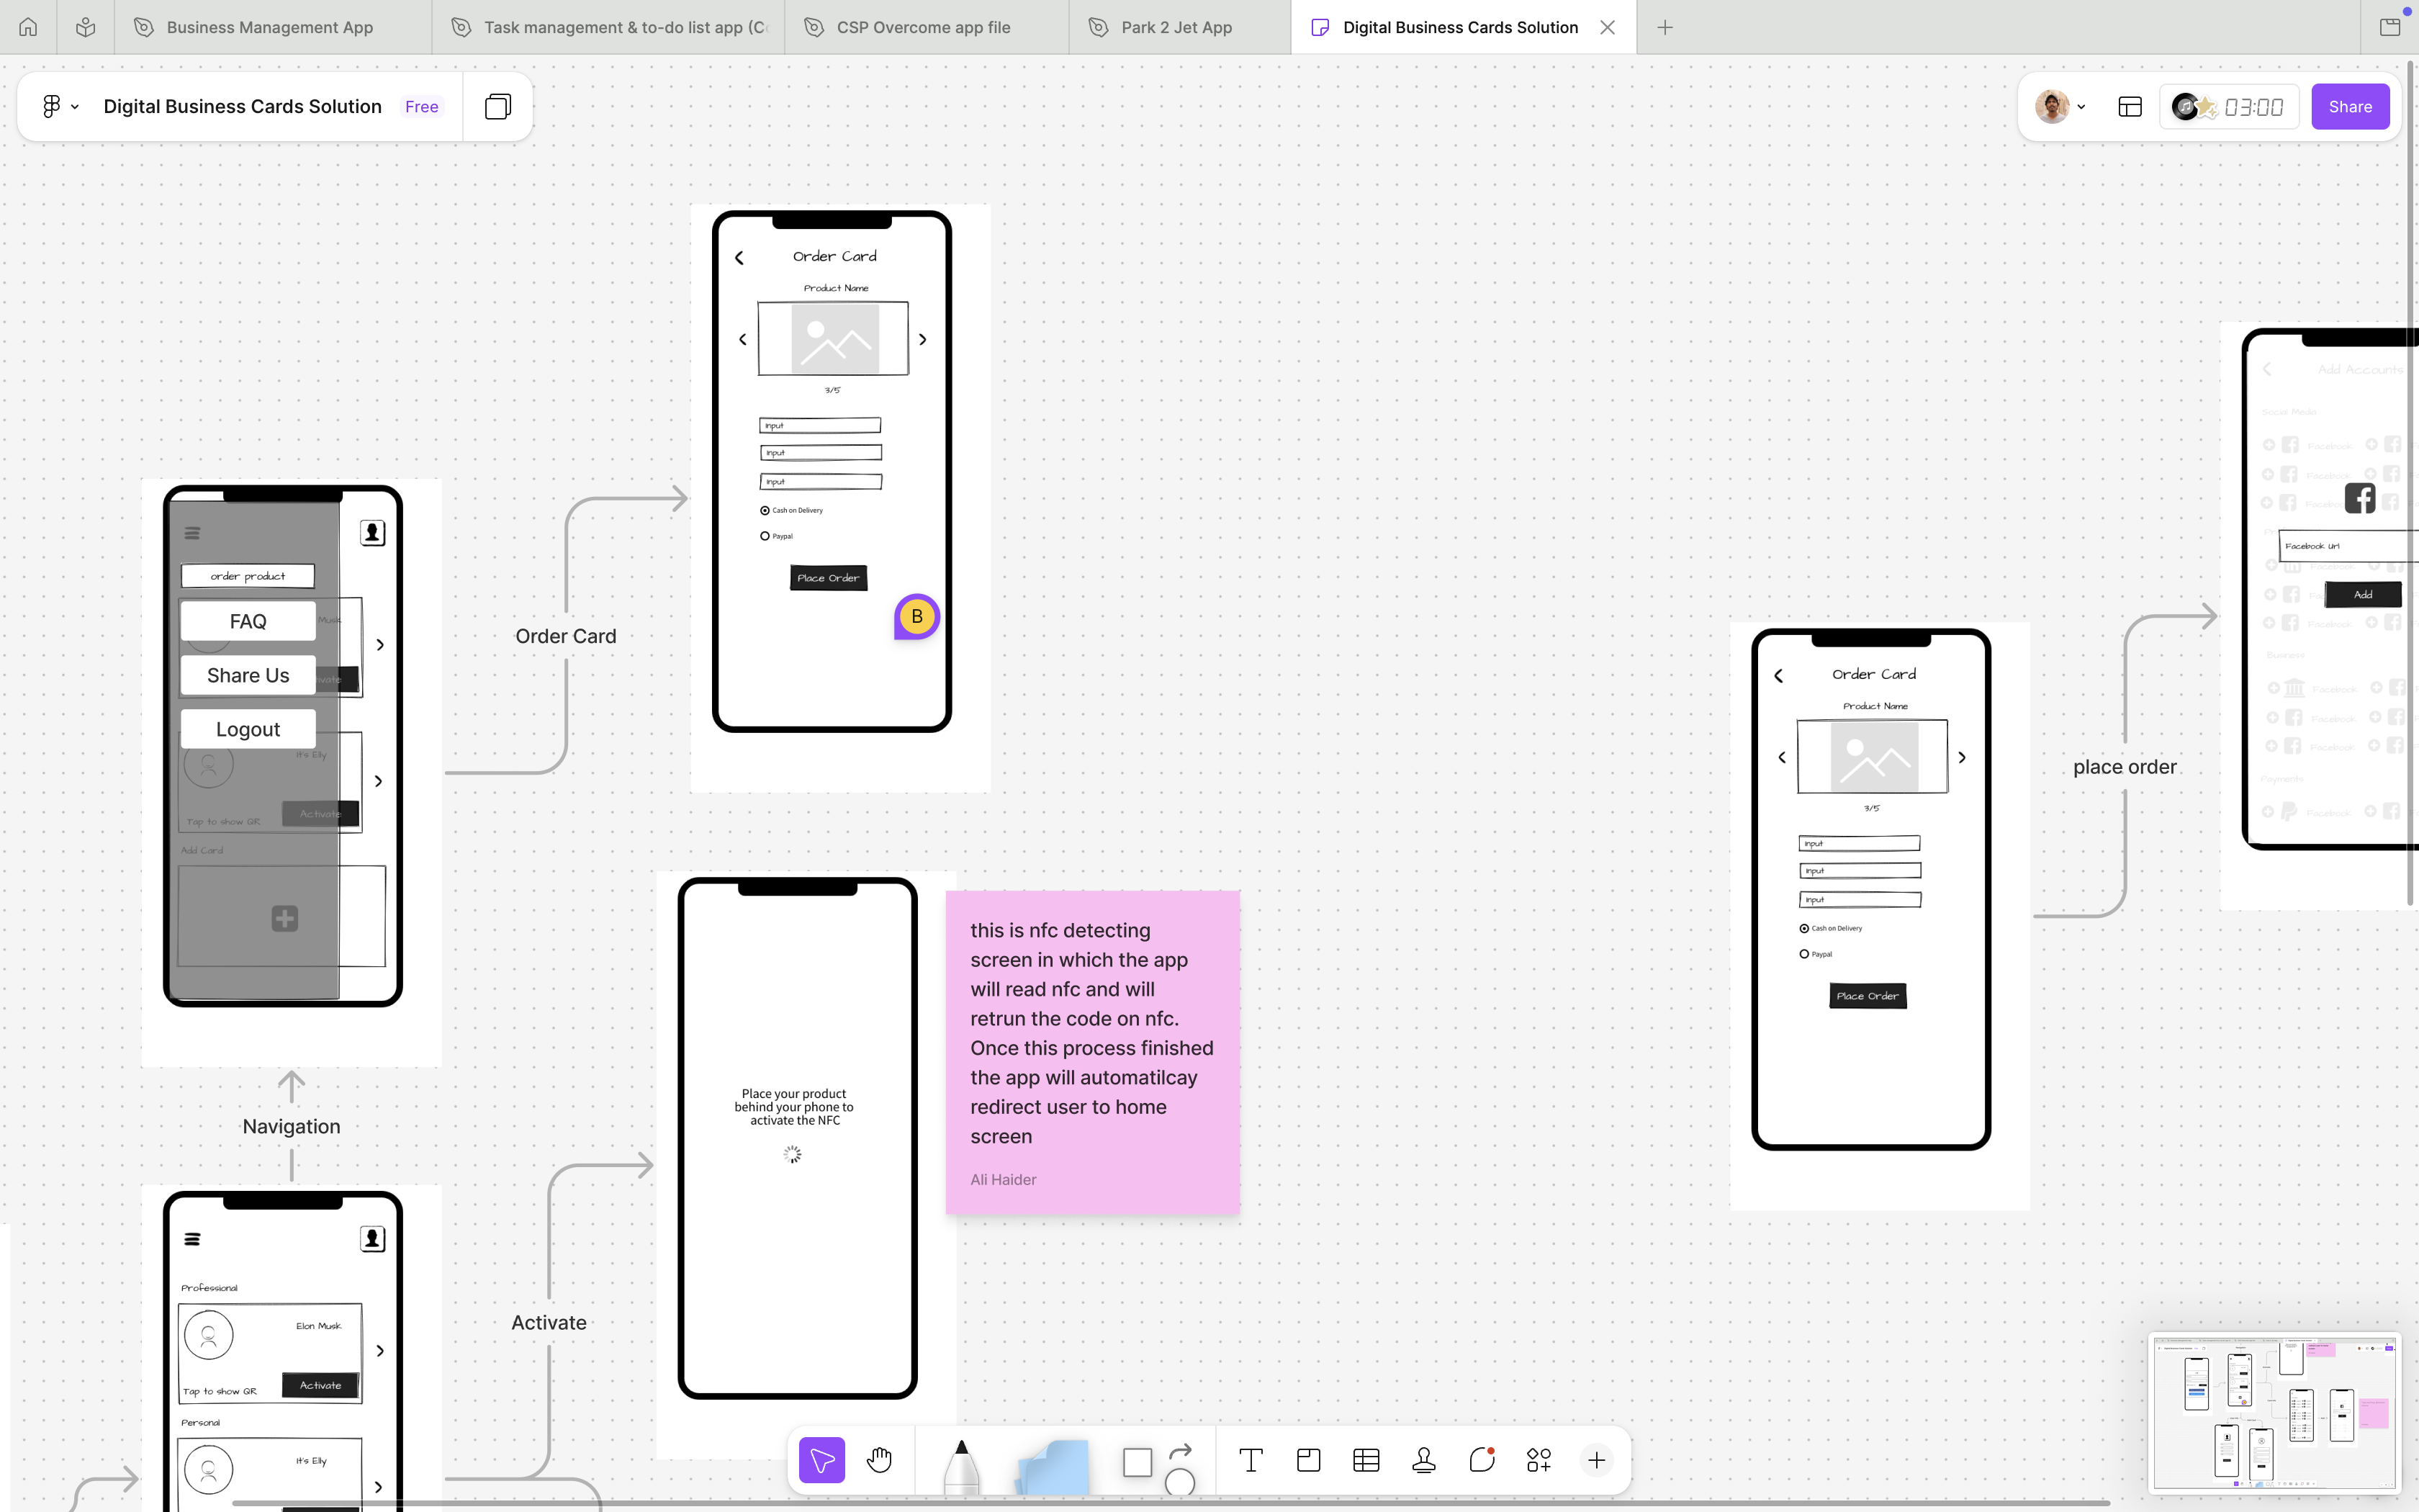
Task: Click hamburger menu in the Professional home wireframe
Action: click(x=192, y=1239)
